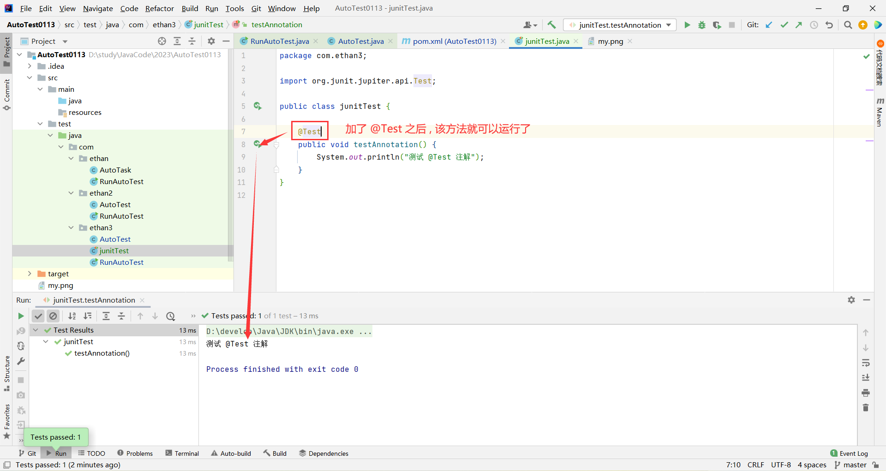The height and width of the screenshot is (471, 886).
Task: Collapse the main folder
Action: 40,89
